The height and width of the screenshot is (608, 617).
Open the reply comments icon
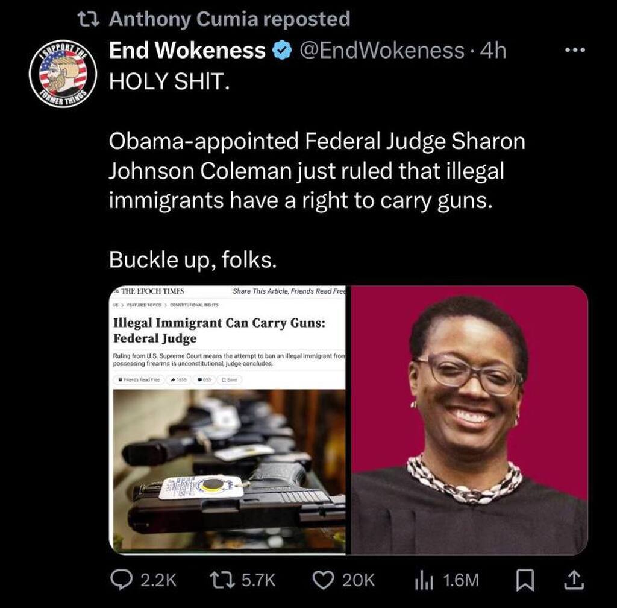click(x=121, y=580)
